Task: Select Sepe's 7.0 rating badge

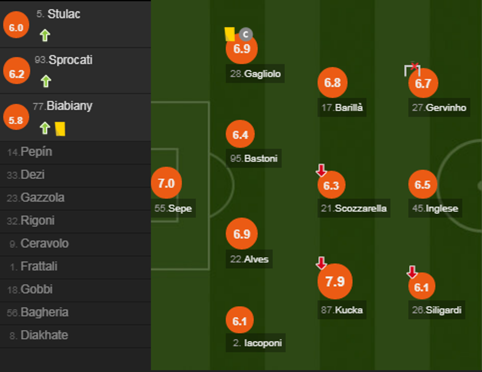Action: tap(166, 183)
